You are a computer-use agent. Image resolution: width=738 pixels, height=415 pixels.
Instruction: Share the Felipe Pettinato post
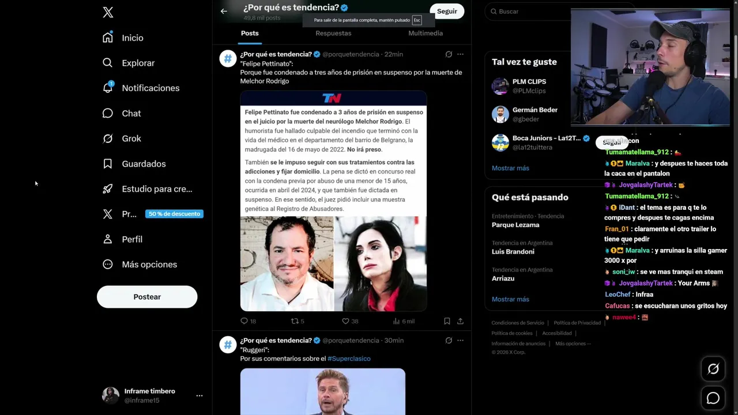coord(460,321)
